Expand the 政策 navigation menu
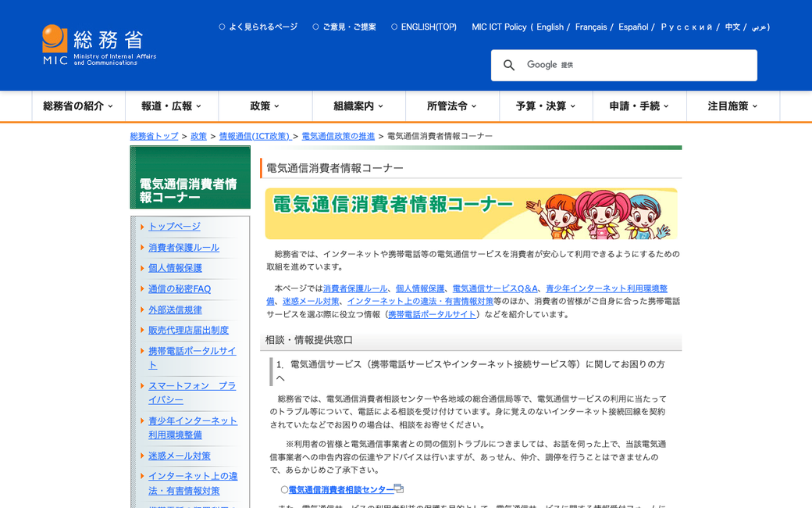 tap(265, 106)
